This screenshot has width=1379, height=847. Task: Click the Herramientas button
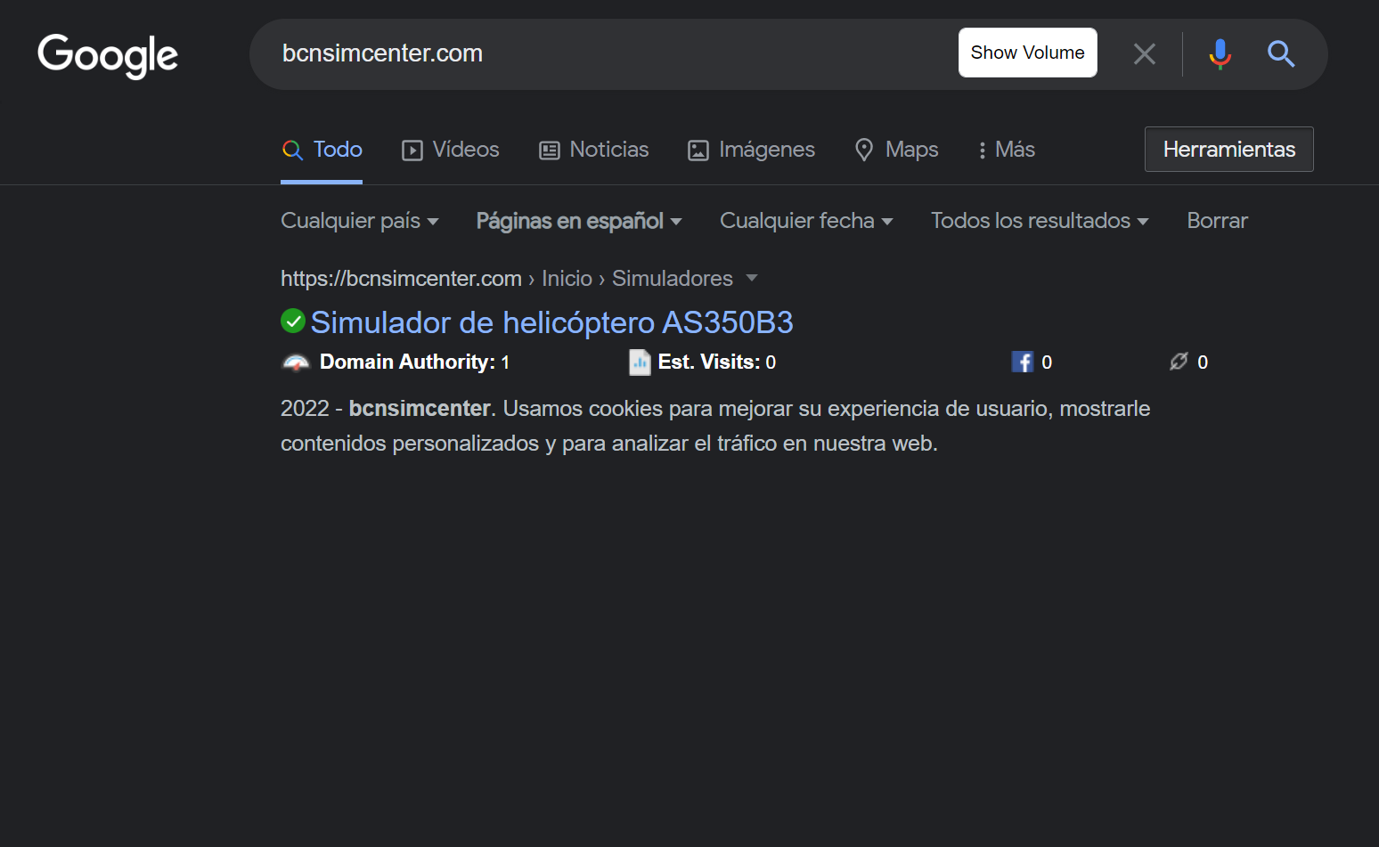coord(1229,150)
